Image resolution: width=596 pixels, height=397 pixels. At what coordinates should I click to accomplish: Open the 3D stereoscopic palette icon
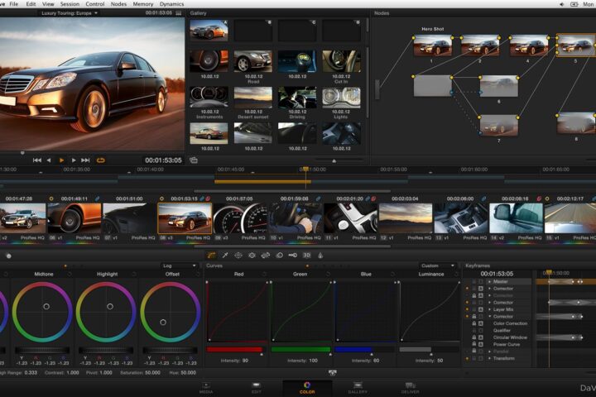point(306,256)
